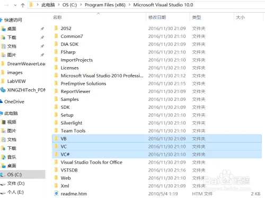Image resolution: width=265 pixels, height=198 pixels.
Task: Select 文件 (D:) drive in navigation pane
Action: (x=16, y=183)
